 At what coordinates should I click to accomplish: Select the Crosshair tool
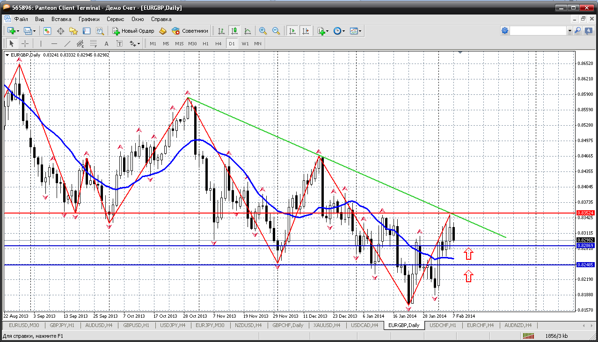click(25, 43)
